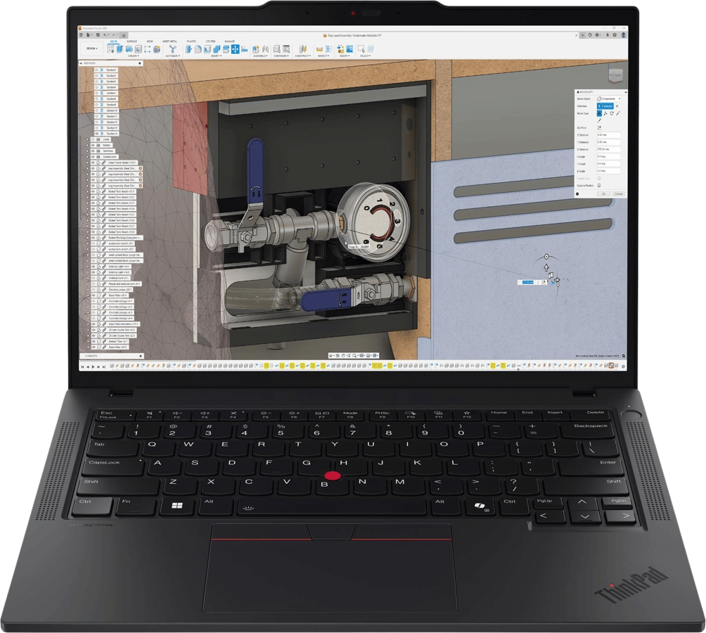Click the New Component icon in Assemble
The width and height of the screenshot is (706, 633).
tap(255, 49)
